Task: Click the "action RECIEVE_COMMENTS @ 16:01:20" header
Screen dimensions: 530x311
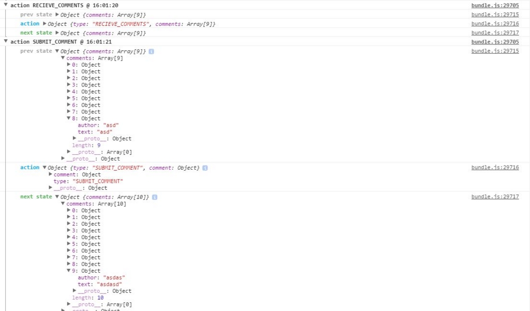Action: (x=64, y=5)
